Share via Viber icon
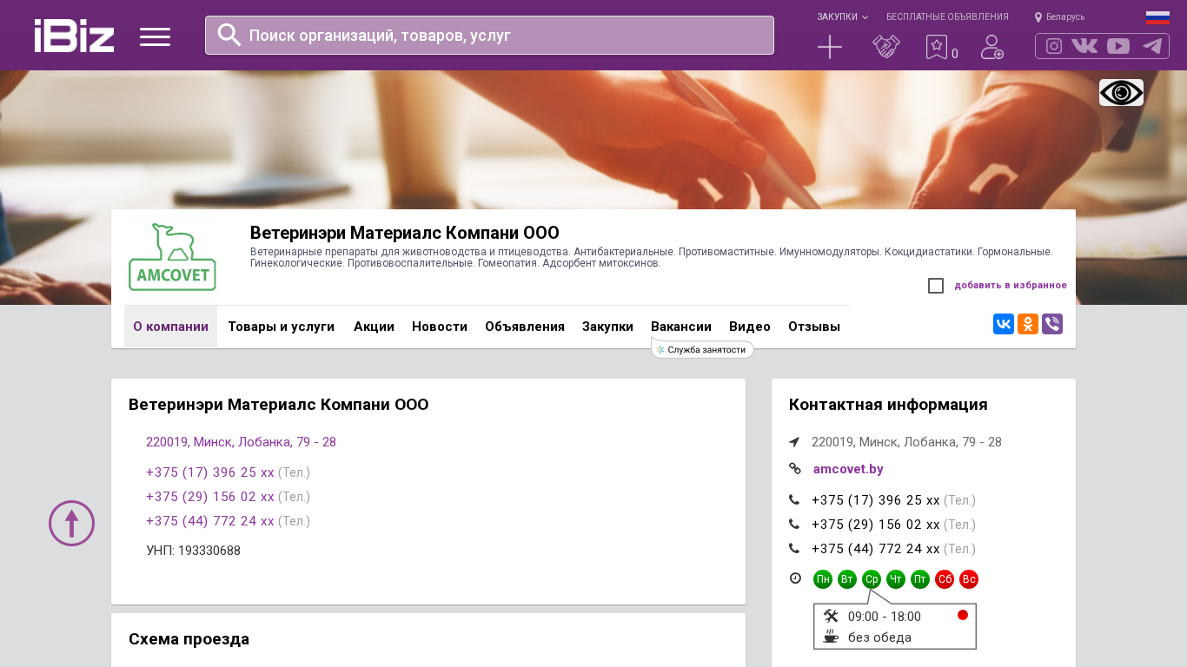The width and height of the screenshot is (1187, 667). coord(1052,324)
